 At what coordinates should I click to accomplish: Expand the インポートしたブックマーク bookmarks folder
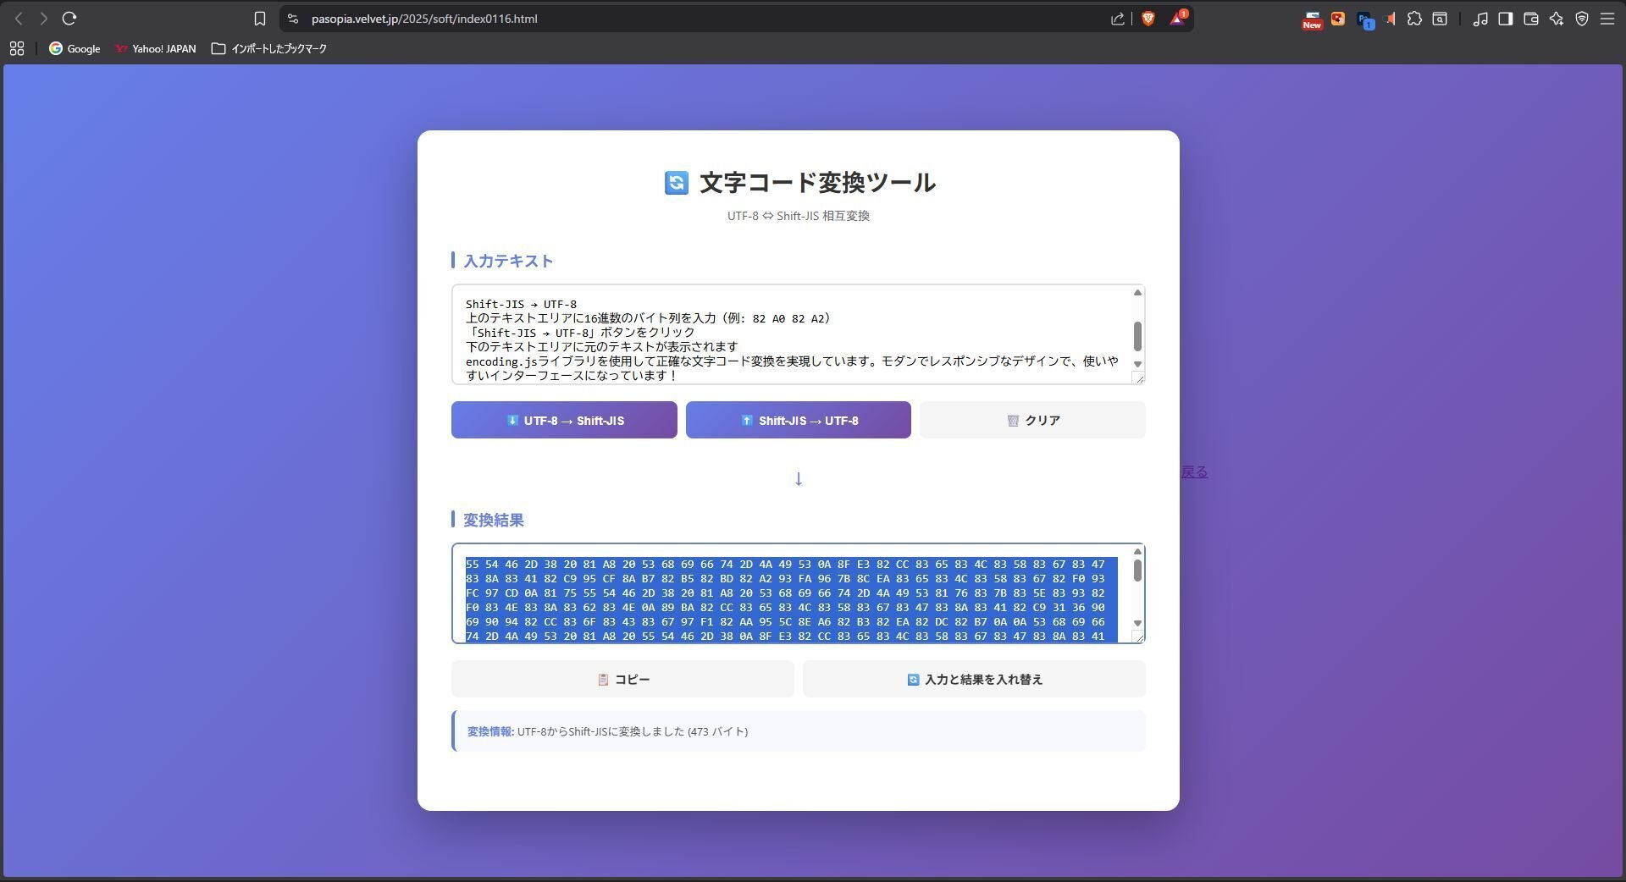pos(269,48)
